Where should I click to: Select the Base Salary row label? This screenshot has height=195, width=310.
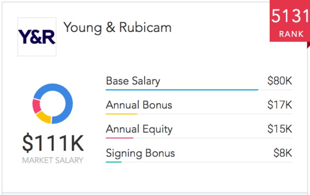[133, 81]
